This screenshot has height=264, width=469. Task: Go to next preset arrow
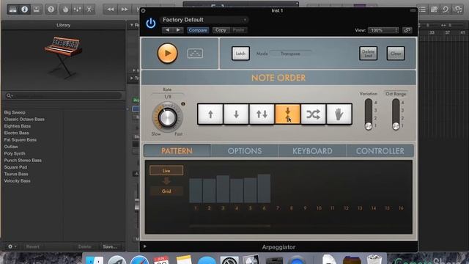tap(178, 30)
